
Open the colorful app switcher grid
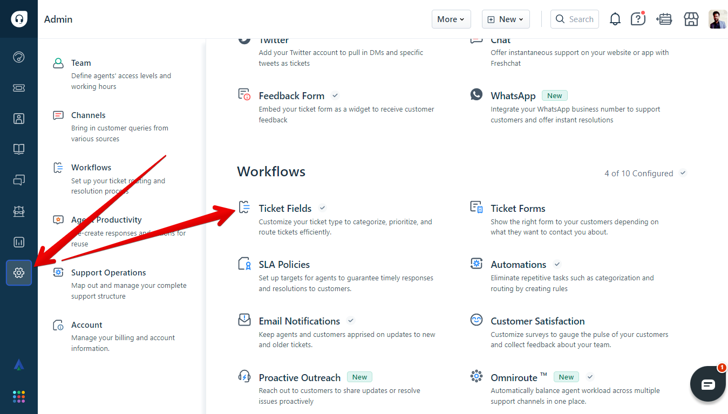pyautogui.click(x=19, y=397)
